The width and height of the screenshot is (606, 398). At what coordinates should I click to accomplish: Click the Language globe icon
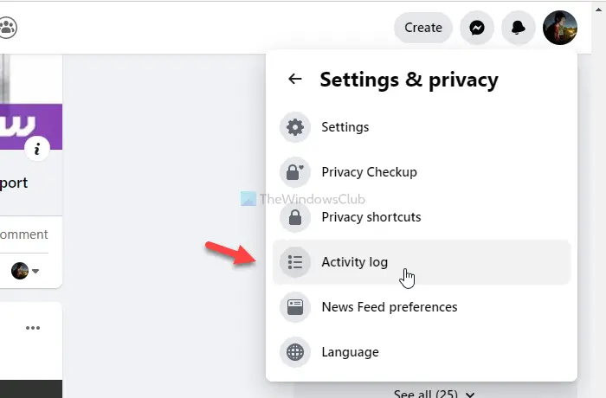295,352
